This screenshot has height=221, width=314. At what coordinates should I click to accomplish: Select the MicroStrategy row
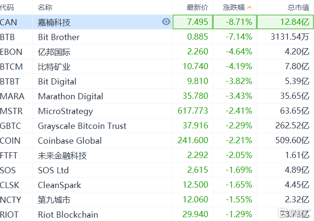click(x=66, y=111)
